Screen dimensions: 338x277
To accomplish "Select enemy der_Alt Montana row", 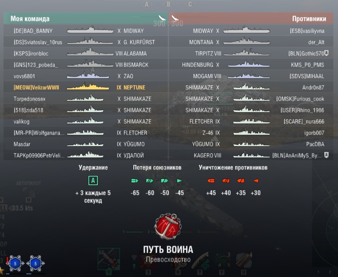I will (x=251, y=42).
